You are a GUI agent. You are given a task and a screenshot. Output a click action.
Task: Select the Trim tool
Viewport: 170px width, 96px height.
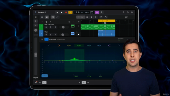(80, 17)
